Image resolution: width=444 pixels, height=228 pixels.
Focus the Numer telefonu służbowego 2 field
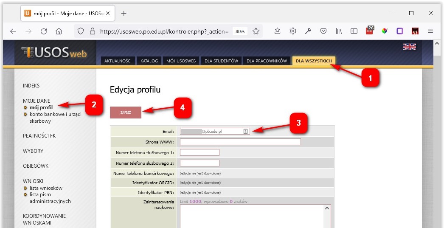(x=200, y=163)
